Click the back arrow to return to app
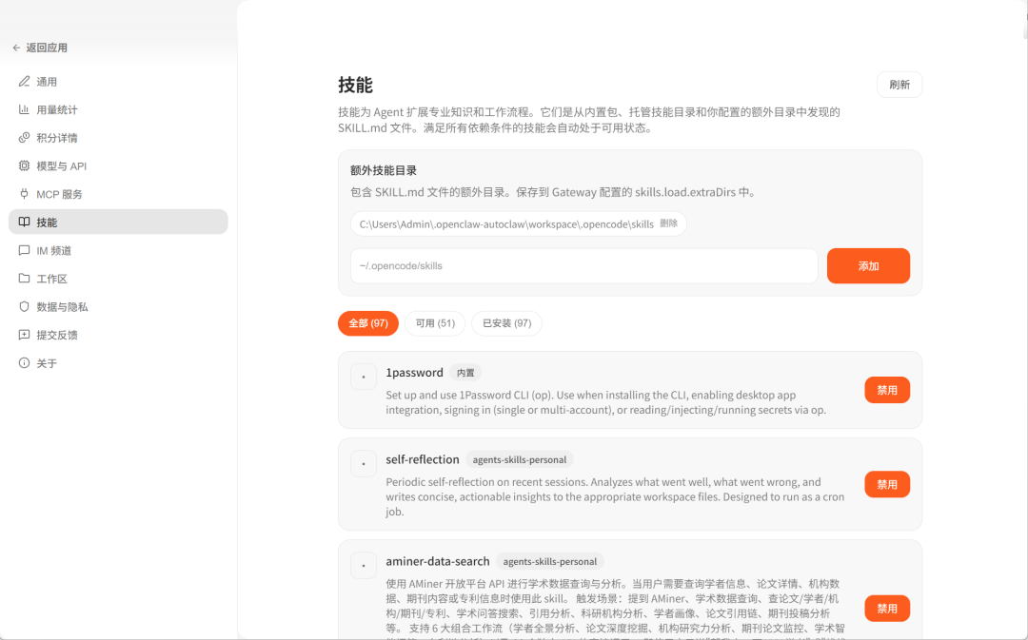The width and height of the screenshot is (1028, 640). pyautogui.click(x=16, y=48)
